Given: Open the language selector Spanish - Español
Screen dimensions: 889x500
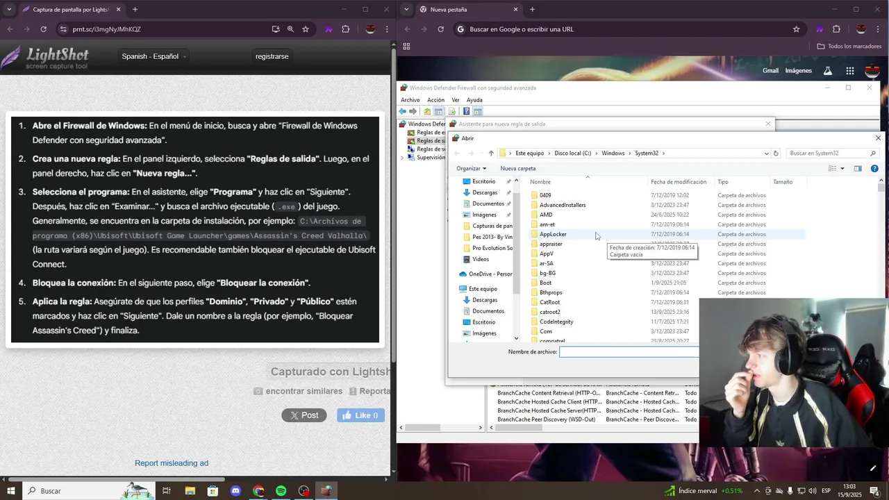Looking at the screenshot, I should (x=153, y=56).
